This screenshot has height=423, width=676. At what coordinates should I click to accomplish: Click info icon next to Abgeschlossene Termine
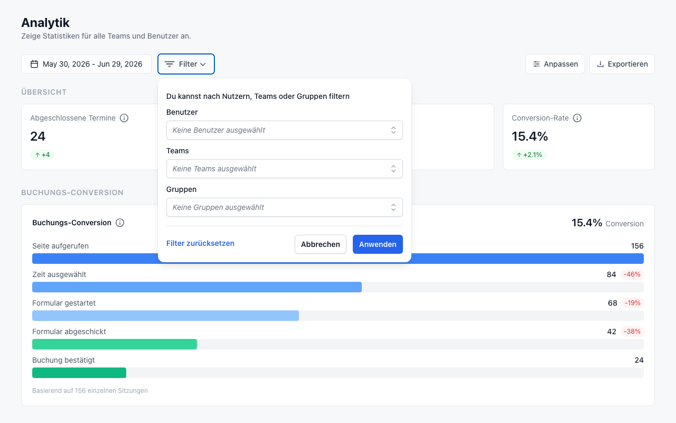(x=124, y=118)
